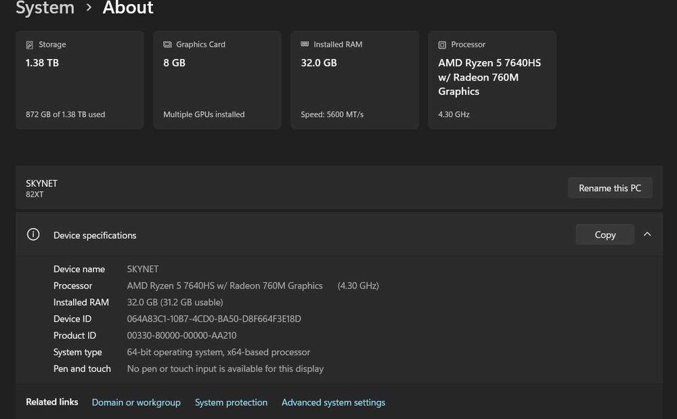Image resolution: width=677 pixels, height=419 pixels.
Task: Select the Device name value SKYNET
Action: click(143, 269)
